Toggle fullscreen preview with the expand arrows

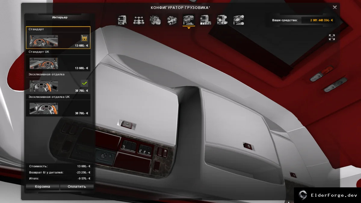coord(332,37)
